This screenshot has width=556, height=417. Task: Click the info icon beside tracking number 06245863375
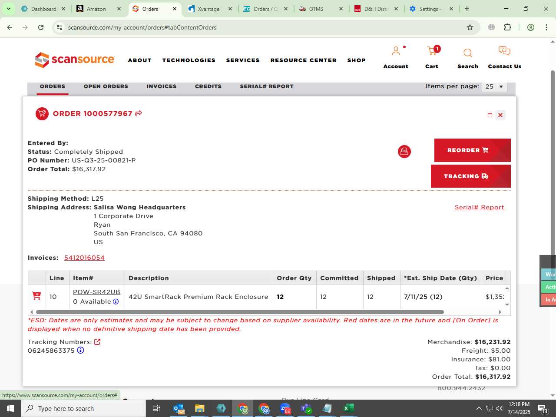[80, 350]
